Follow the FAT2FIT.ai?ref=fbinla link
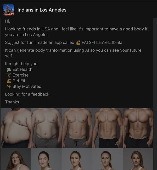Viewport: 157px width, 170px height. [102, 42]
